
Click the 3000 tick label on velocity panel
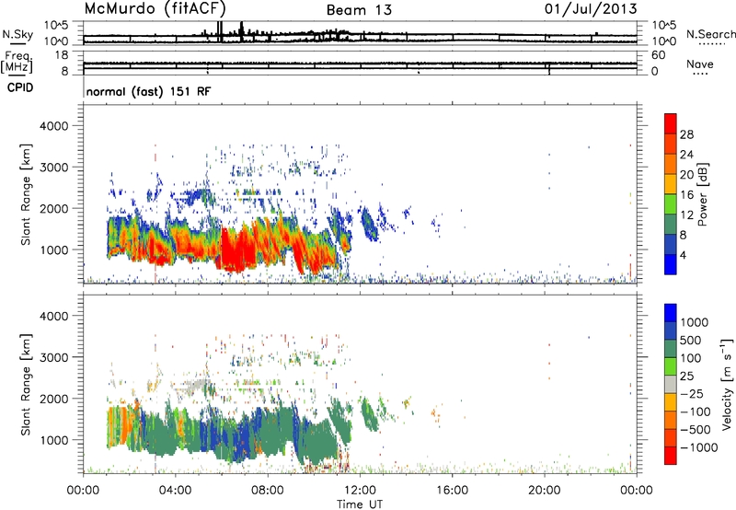click(x=54, y=357)
